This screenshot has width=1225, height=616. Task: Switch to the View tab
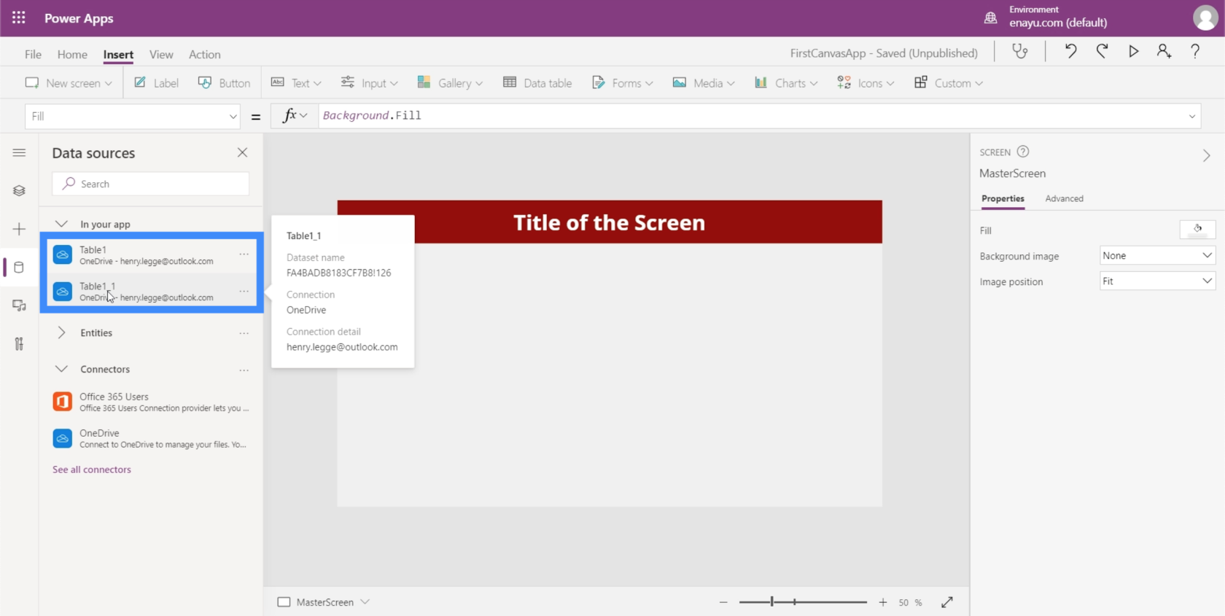(x=161, y=54)
